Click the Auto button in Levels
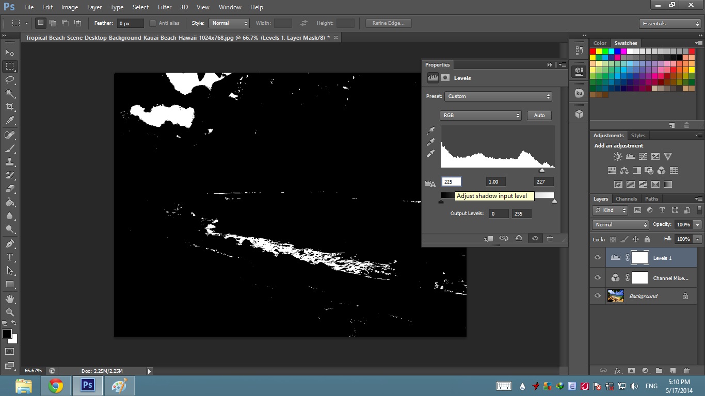The image size is (705, 396). [539, 115]
